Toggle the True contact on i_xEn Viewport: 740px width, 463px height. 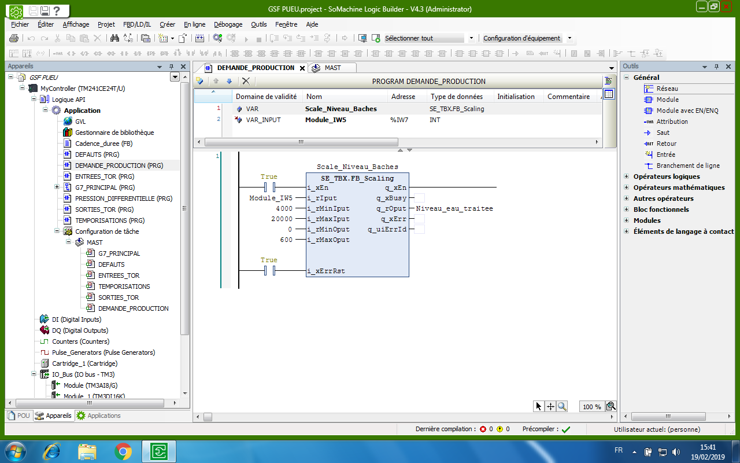269,188
